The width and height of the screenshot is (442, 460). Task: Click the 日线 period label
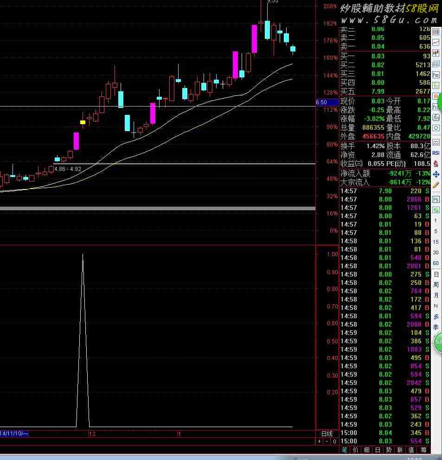(x=327, y=434)
